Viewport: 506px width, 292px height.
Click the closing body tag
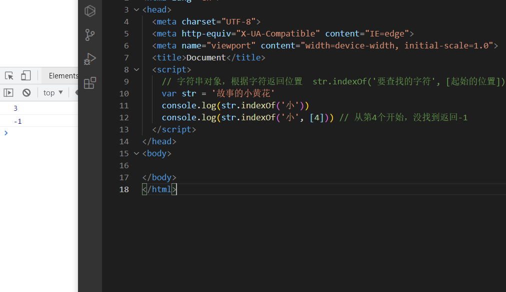click(x=159, y=178)
